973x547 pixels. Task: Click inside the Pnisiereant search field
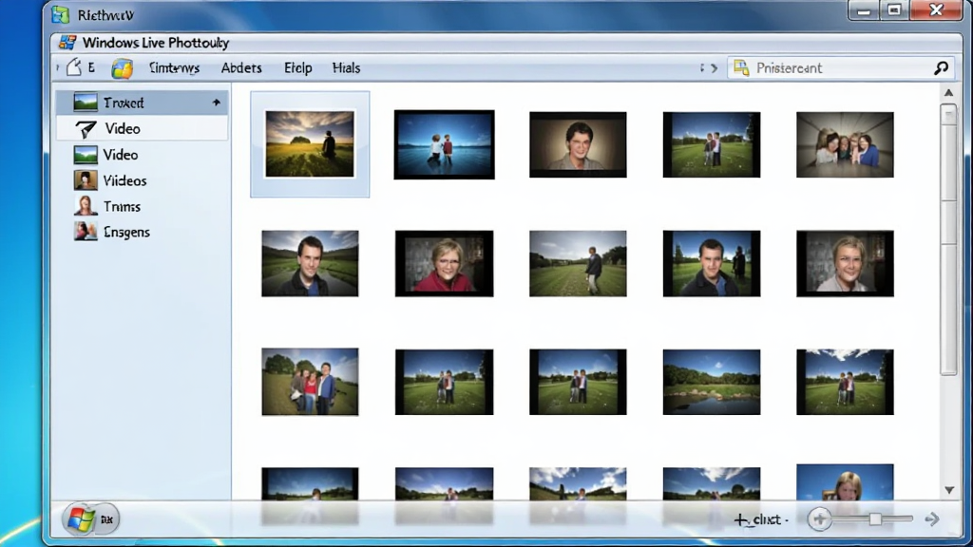click(x=842, y=67)
